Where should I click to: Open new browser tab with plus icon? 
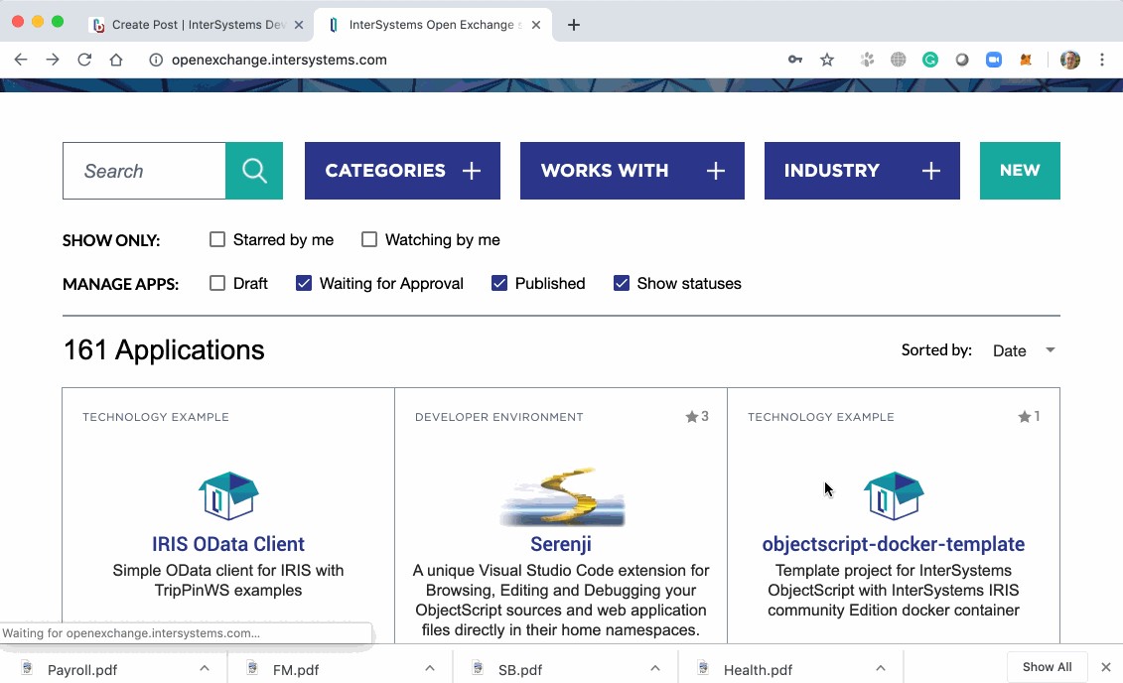tap(574, 25)
